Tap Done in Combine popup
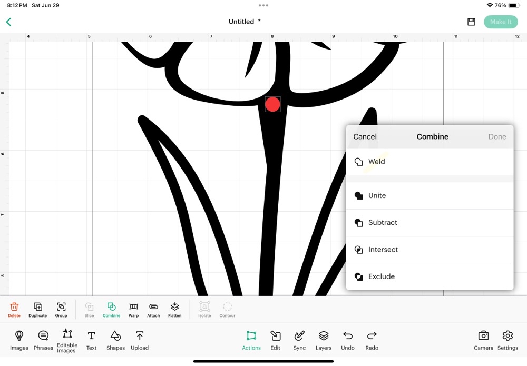The image size is (527, 366). pyautogui.click(x=497, y=137)
